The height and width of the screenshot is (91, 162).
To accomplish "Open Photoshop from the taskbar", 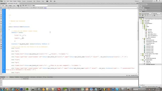I will tap(21, 89).
